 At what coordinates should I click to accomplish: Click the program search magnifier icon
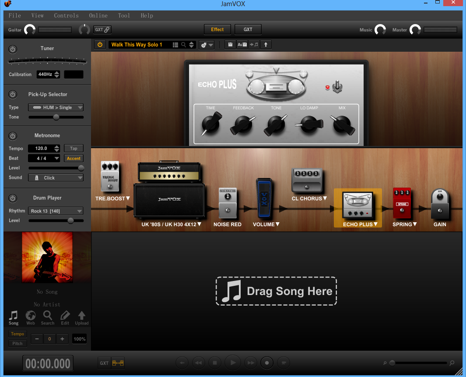183,45
